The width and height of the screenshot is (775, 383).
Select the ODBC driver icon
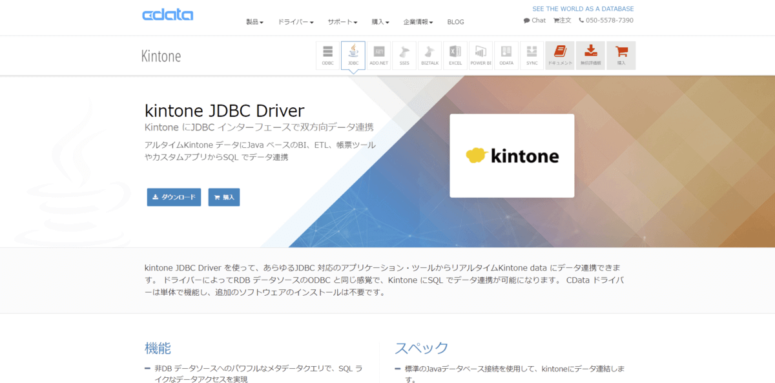click(327, 56)
